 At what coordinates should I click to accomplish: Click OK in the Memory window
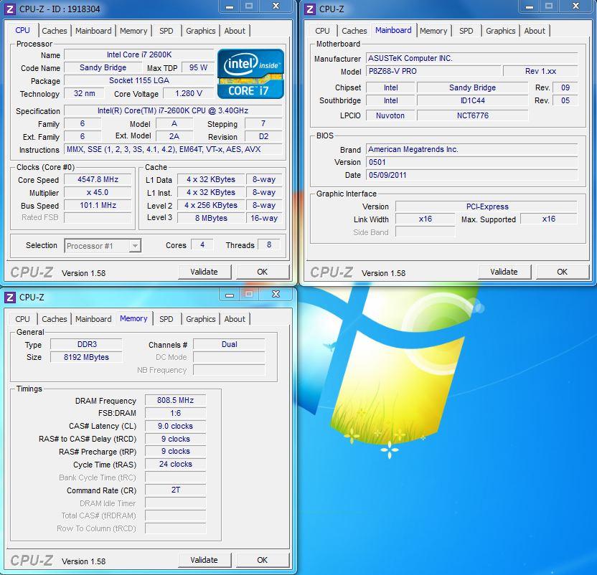[263, 560]
